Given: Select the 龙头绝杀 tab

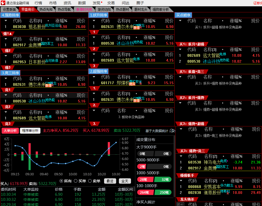Looking at the screenshot, I should 187,199.
